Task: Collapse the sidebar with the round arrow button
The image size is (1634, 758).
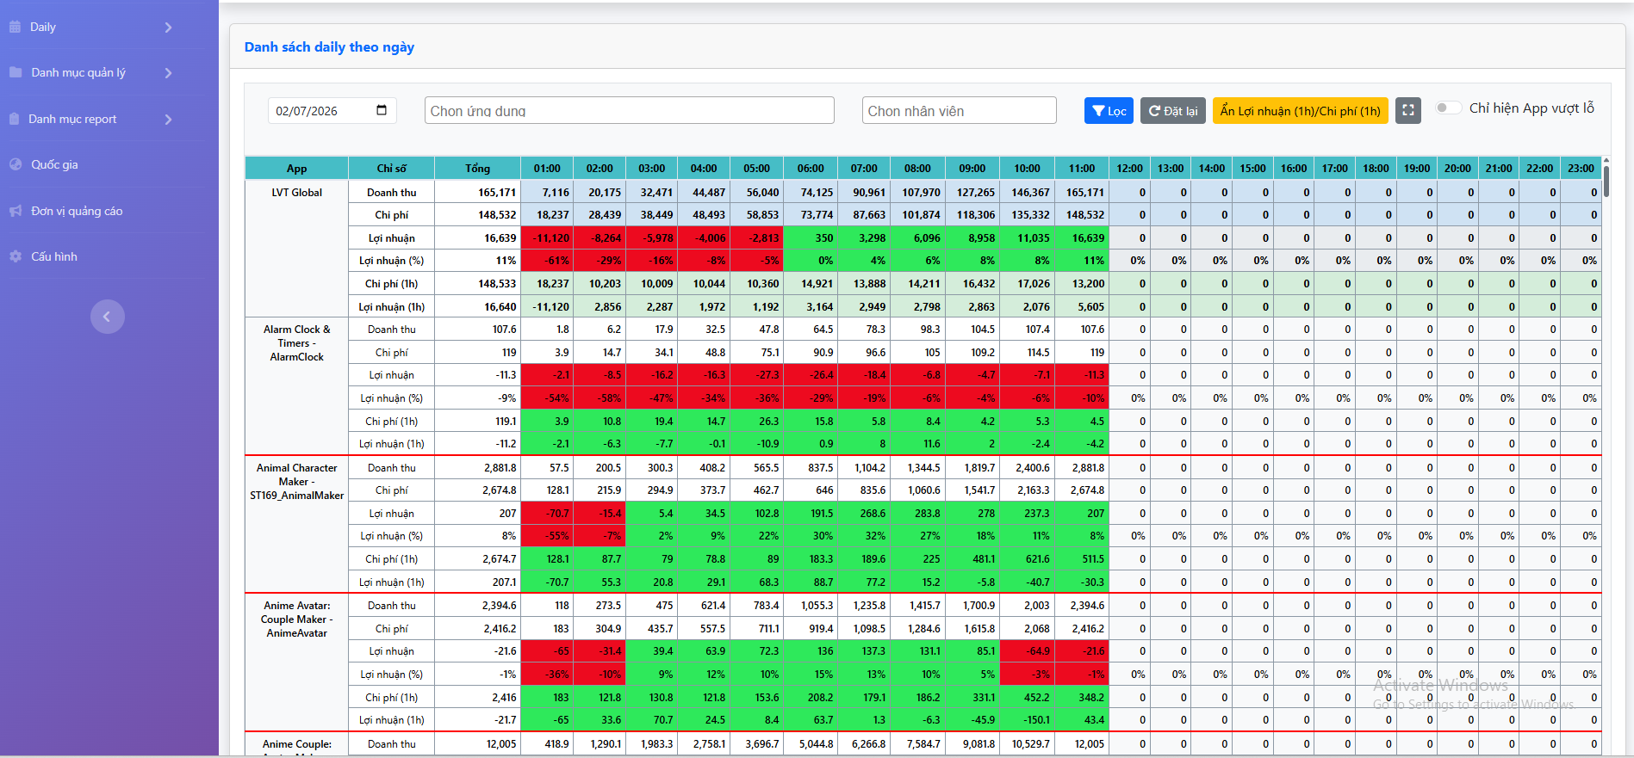Action: [x=108, y=317]
